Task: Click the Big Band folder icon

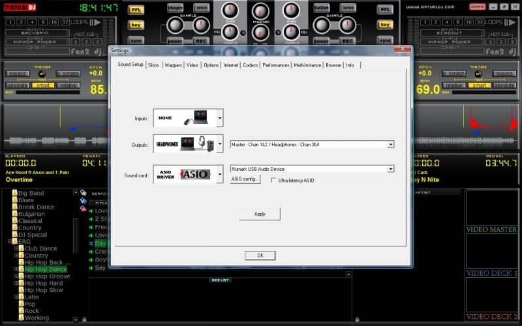Action: click(15, 193)
